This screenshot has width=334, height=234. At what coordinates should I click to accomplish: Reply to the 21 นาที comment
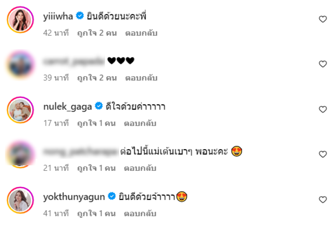point(140,168)
